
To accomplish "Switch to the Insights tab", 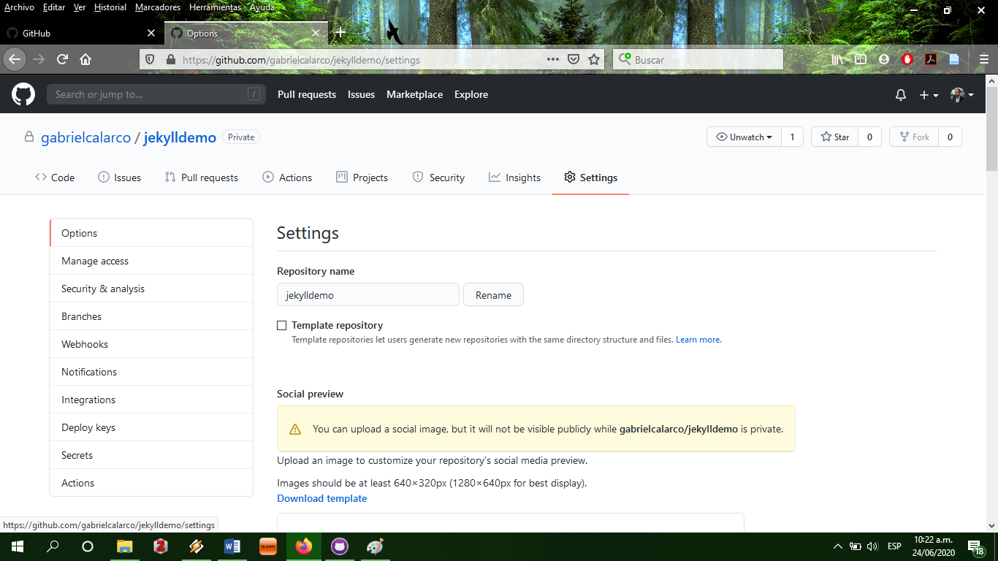I will coord(514,177).
